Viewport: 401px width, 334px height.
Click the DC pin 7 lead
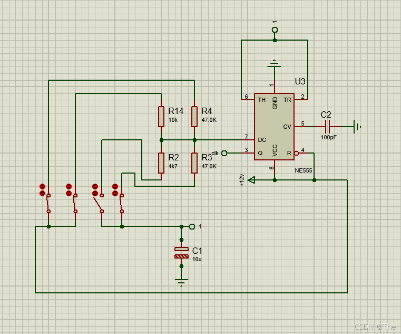pyautogui.click(x=248, y=140)
